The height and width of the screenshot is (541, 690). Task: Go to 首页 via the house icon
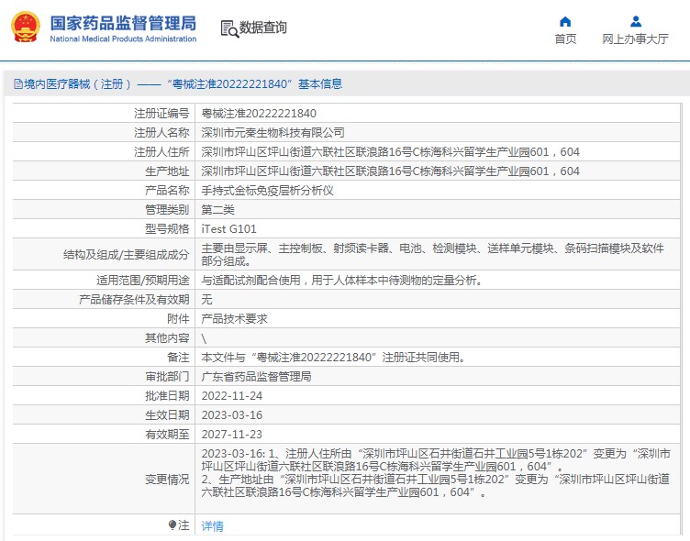(565, 22)
